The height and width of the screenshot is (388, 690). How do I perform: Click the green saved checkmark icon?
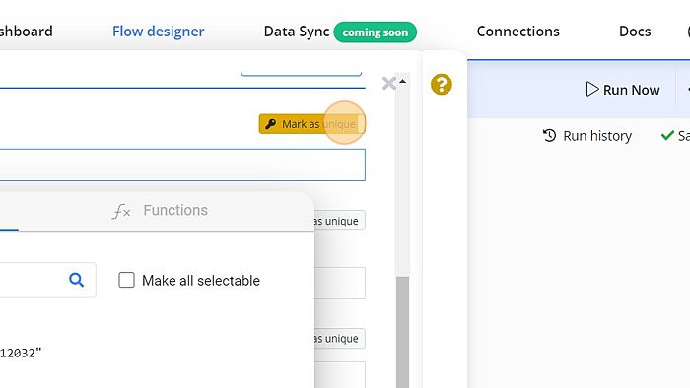pos(667,135)
